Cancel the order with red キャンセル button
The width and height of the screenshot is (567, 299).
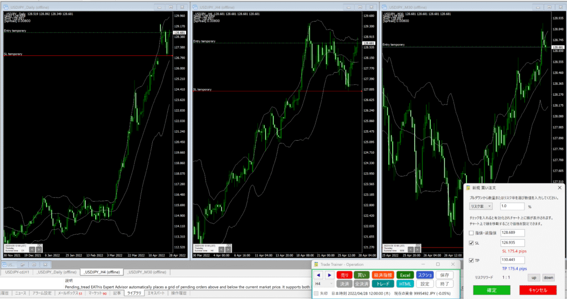(538, 290)
